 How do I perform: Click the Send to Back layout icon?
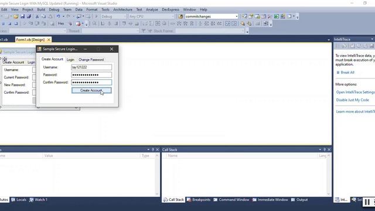(x=249, y=23)
